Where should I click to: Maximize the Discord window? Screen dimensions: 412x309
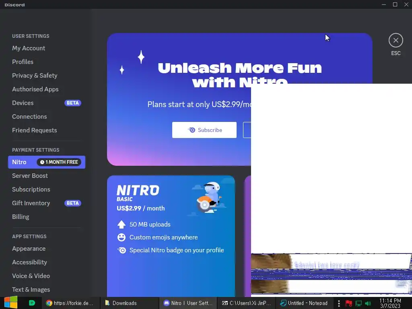click(x=395, y=4)
